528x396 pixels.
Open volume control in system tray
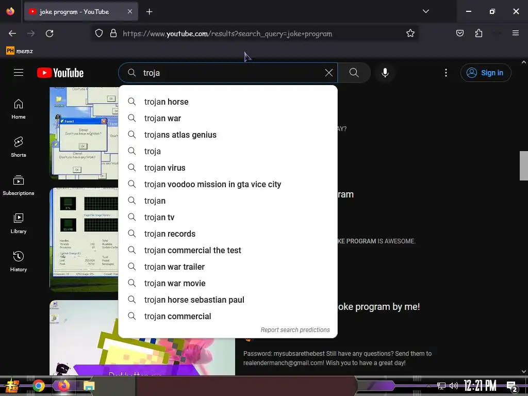click(454, 386)
